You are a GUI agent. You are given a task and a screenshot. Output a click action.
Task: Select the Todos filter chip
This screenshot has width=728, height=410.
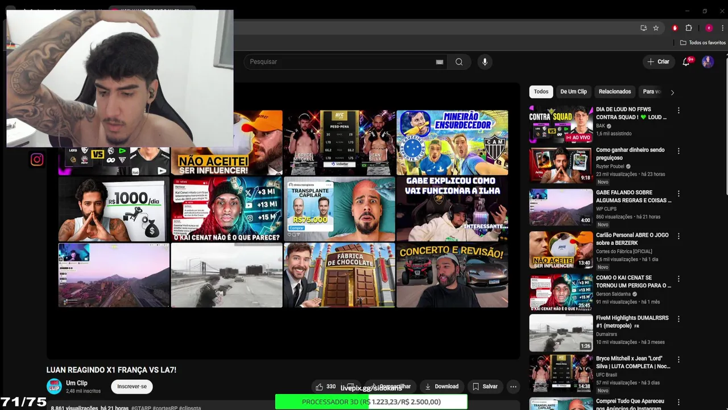coord(541,92)
